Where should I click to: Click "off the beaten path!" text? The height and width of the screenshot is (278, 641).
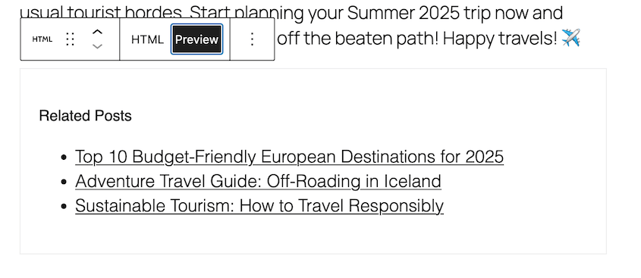358,39
